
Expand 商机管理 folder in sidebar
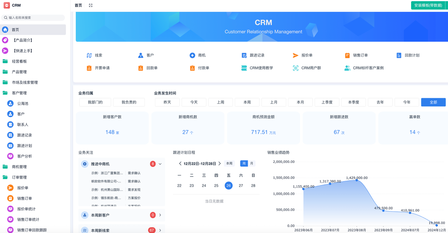[33, 167]
